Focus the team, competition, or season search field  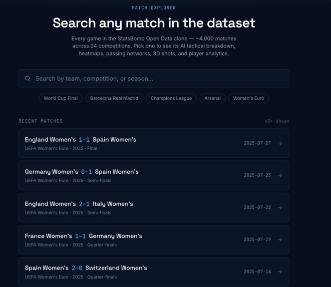tap(154, 78)
